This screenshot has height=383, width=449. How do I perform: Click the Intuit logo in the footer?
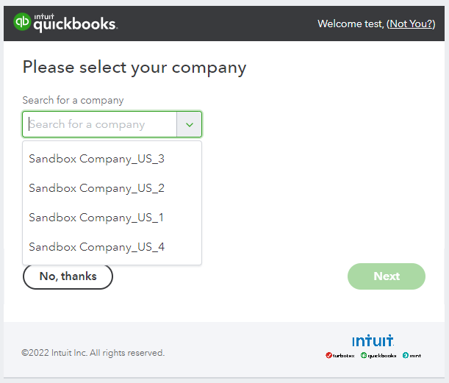coord(373,340)
